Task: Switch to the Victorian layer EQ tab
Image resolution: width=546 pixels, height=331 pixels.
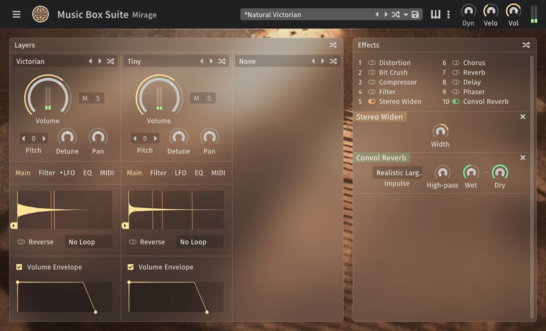Action: [x=87, y=173]
